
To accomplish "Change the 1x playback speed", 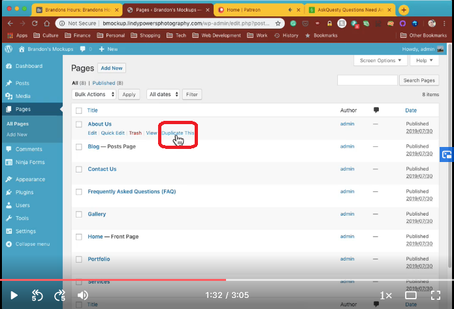I will pos(385,296).
